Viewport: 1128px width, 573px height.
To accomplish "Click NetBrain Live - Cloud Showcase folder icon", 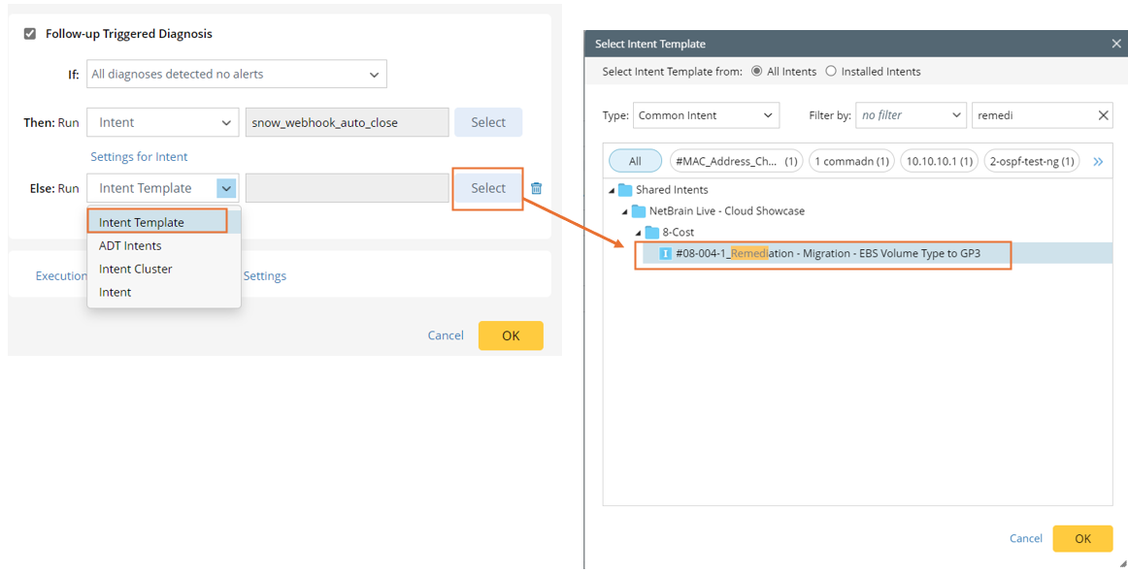I will point(639,211).
